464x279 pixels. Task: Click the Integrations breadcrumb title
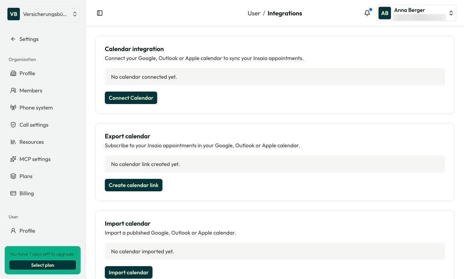tap(285, 13)
